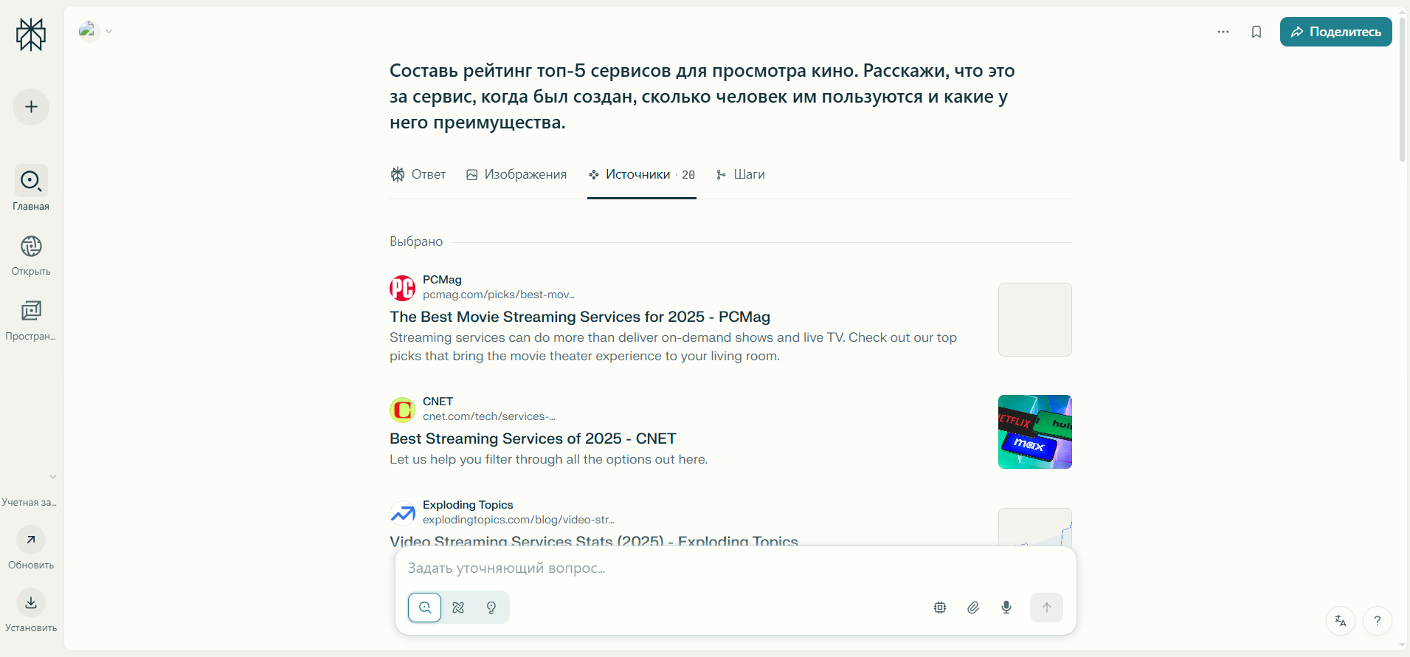Open the language translation button
1410x657 pixels.
tap(1341, 621)
